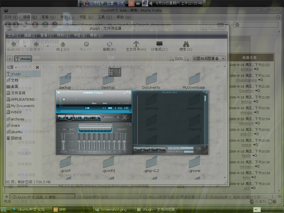Play the track in XMMS Player

[x=69, y=117]
